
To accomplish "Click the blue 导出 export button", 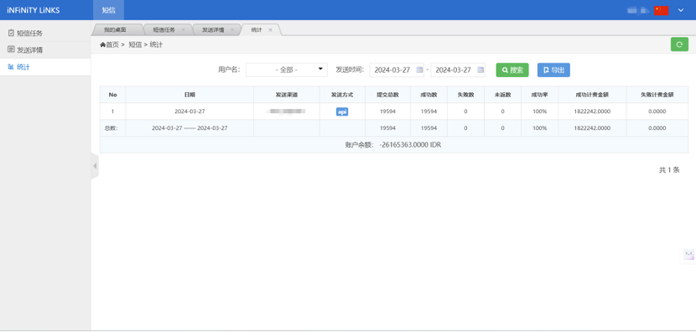I will 553,70.
